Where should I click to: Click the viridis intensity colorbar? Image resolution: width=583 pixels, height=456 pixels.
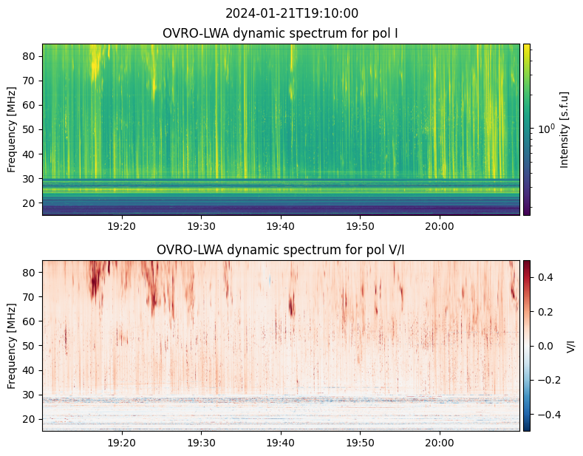point(527,129)
